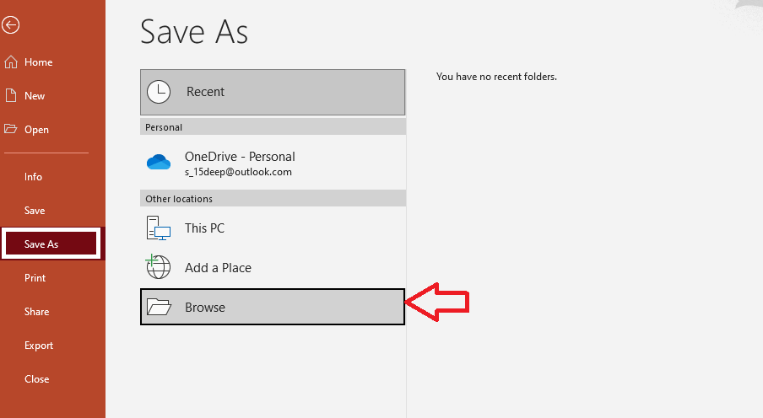Click the clock icon beside Recent
The height and width of the screenshot is (418, 763).
[x=159, y=92]
